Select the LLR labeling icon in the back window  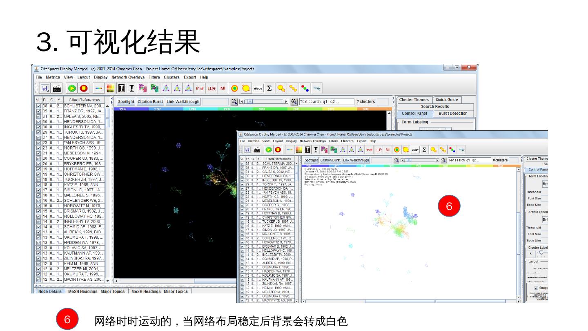point(212,88)
